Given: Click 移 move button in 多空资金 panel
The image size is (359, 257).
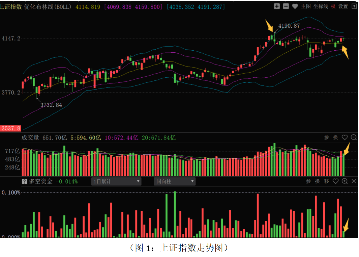Looking at the screenshot, I should pyautogui.click(x=326, y=181).
